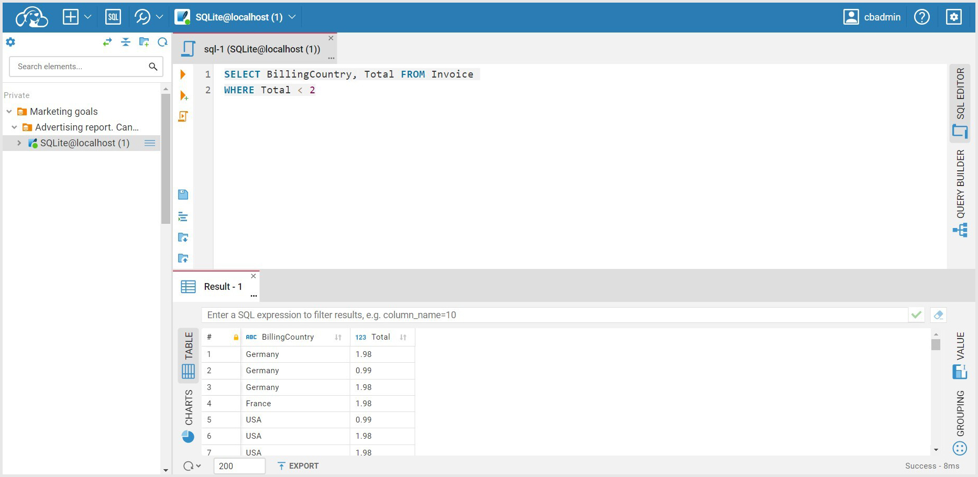Clear the filter using eraser icon
The width and height of the screenshot is (978, 477).
pos(938,315)
